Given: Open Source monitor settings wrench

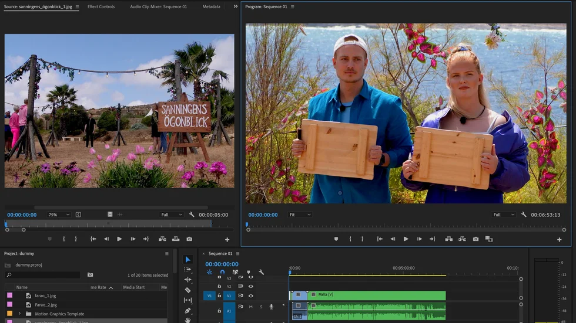Looking at the screenshot, I should [x=192, y=215].
